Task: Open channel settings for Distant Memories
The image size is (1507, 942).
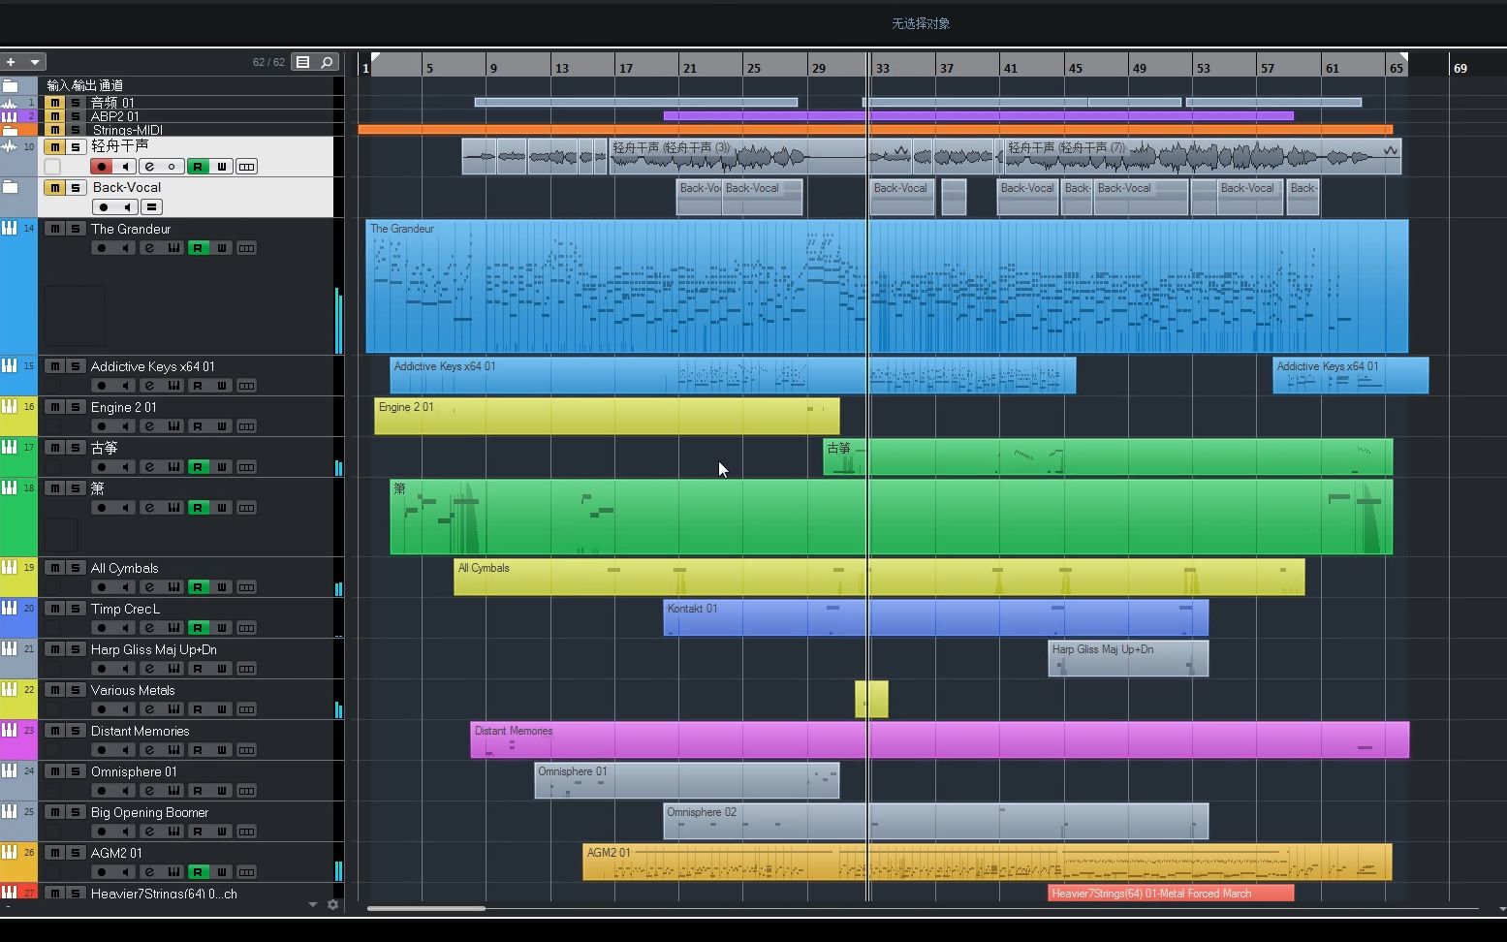Action: click(x=149, y=750)
